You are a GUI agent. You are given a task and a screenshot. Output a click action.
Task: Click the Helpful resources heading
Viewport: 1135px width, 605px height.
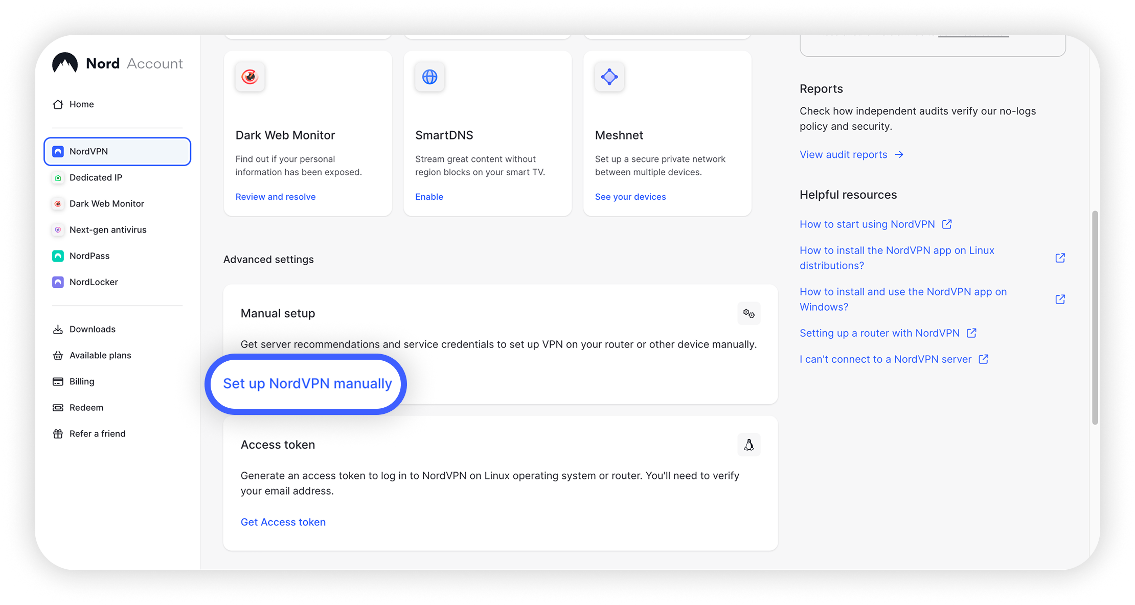[848, 195]
